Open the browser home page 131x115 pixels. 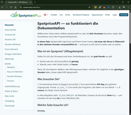pyautogui.click(x=15, y=7)
